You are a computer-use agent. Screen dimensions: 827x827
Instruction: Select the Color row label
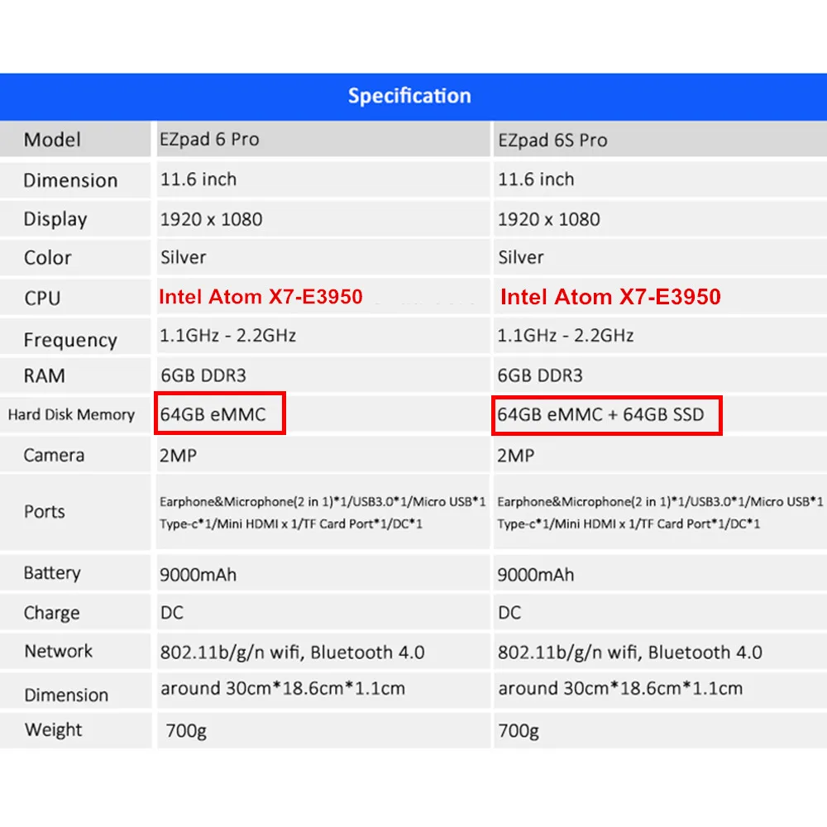[x=47, y=258]
